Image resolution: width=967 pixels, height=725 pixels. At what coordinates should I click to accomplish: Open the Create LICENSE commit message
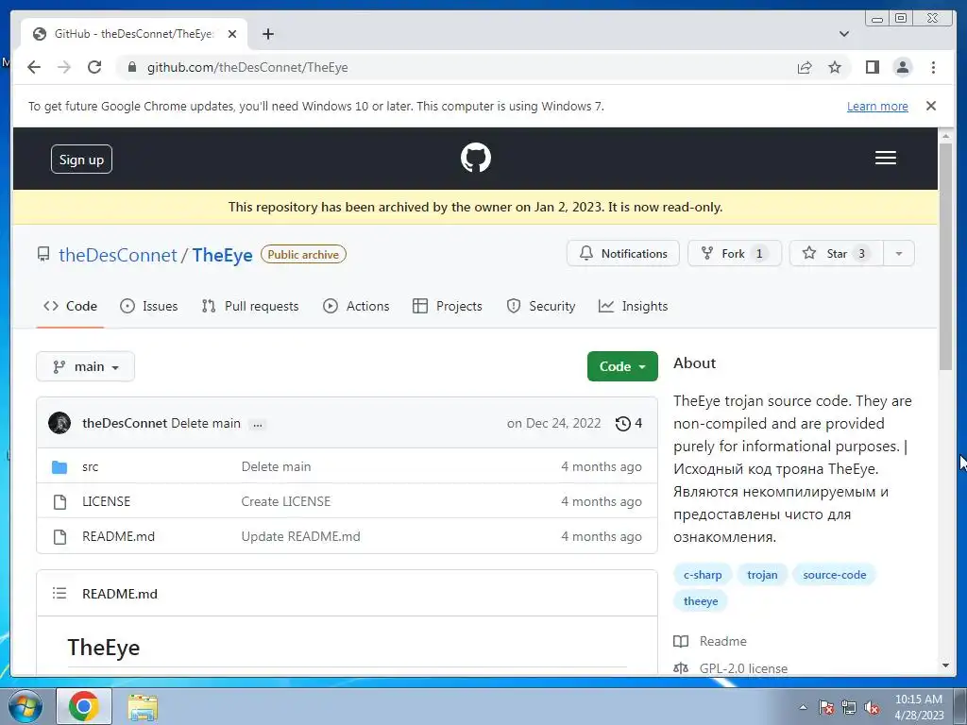(x=285, y=501)
